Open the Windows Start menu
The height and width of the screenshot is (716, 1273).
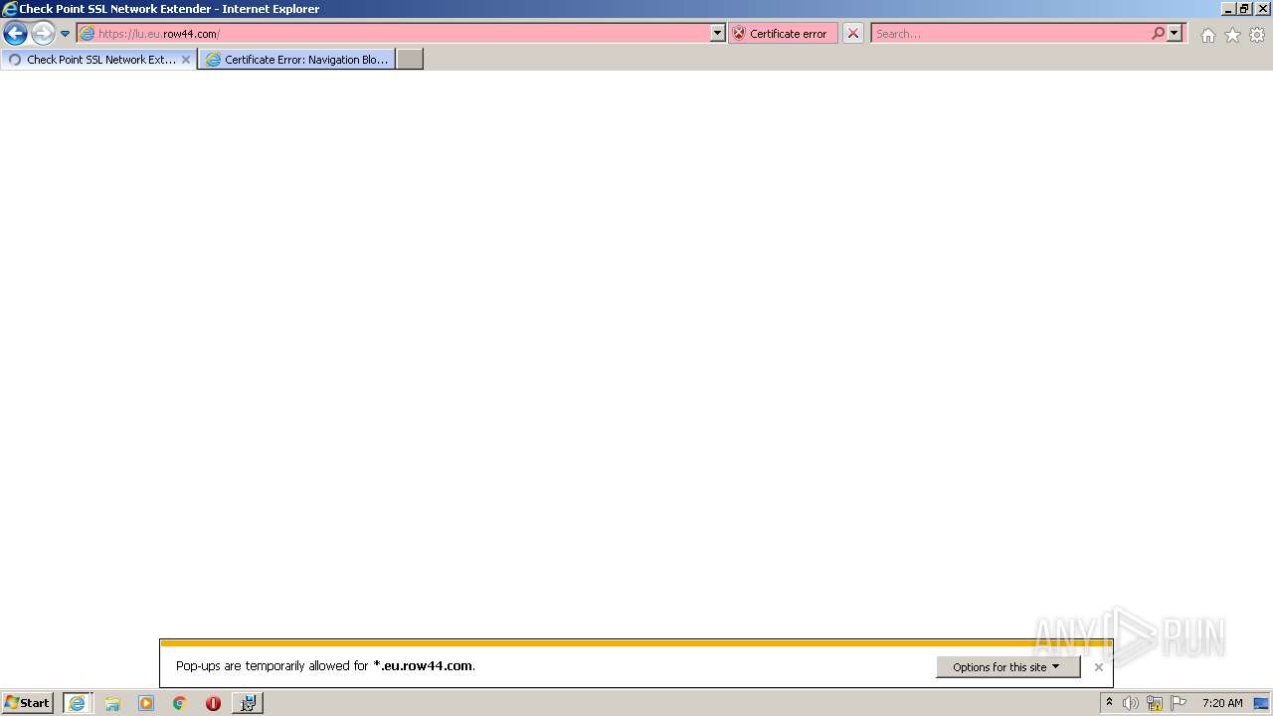tap(28, 703)
